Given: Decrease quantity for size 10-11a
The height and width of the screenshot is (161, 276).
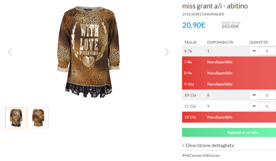Looking at the screenshot, I should (x=254, y=95).
